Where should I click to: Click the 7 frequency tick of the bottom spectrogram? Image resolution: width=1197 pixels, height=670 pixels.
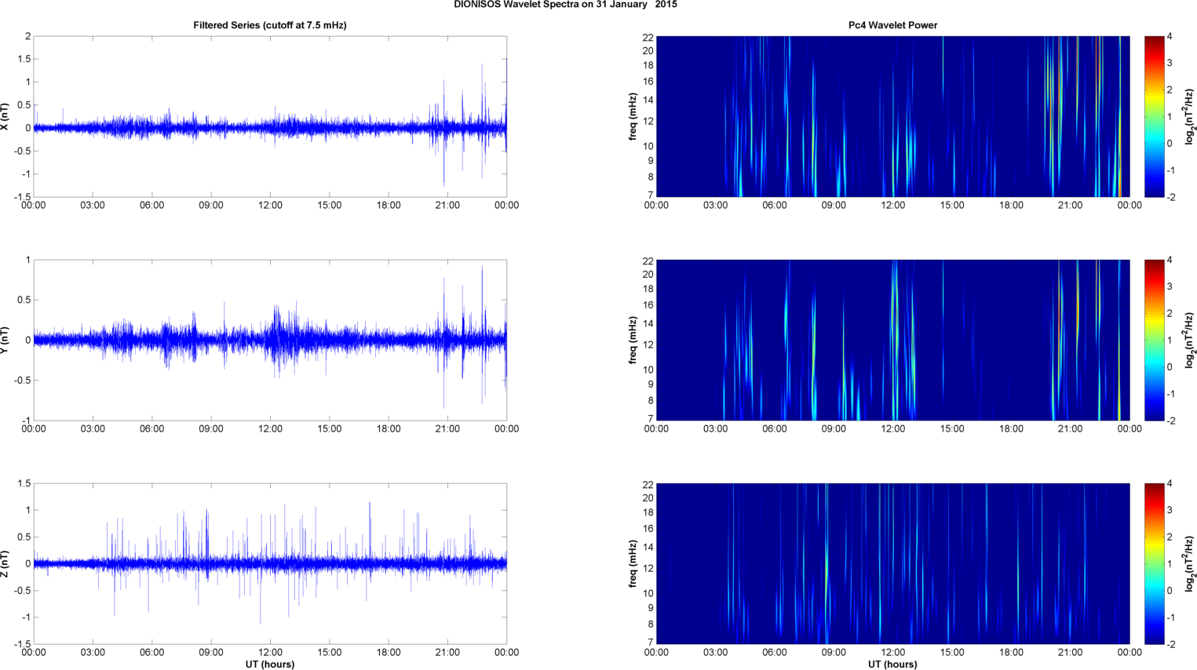(x=651, y=642)
